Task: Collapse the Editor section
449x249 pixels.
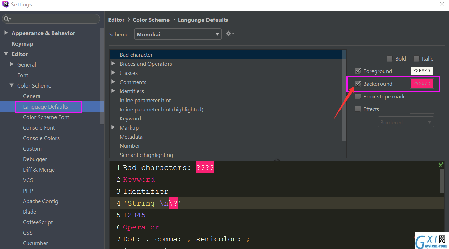Action: click(6, 54)
